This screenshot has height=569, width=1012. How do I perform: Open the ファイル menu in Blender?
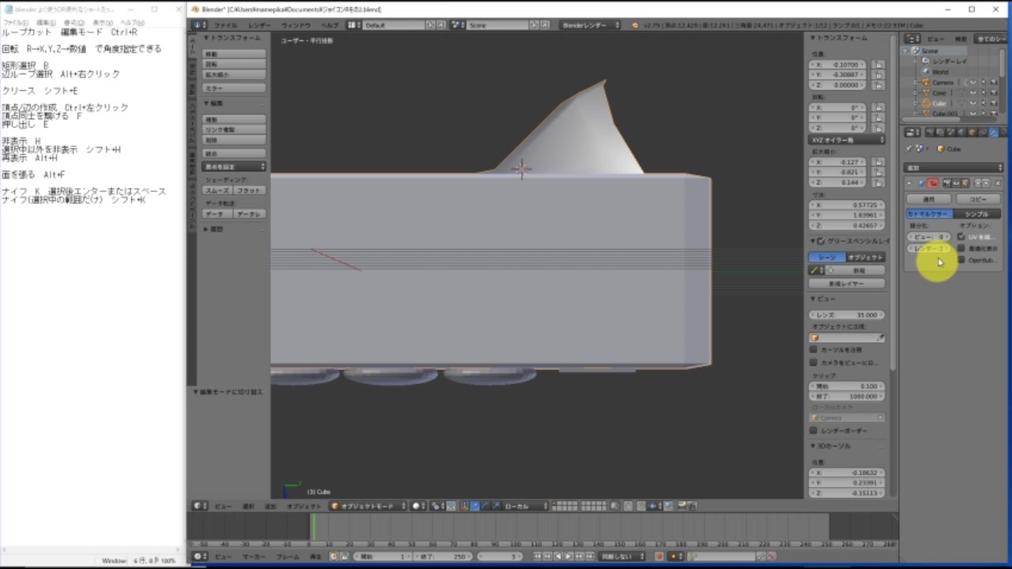point(225,25)
